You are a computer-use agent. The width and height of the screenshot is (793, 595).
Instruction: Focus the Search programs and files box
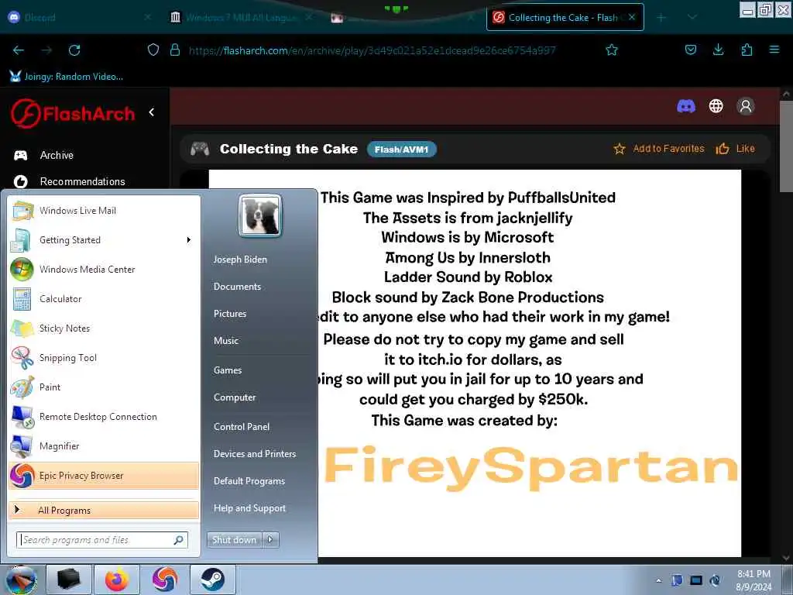click(102, 540)
